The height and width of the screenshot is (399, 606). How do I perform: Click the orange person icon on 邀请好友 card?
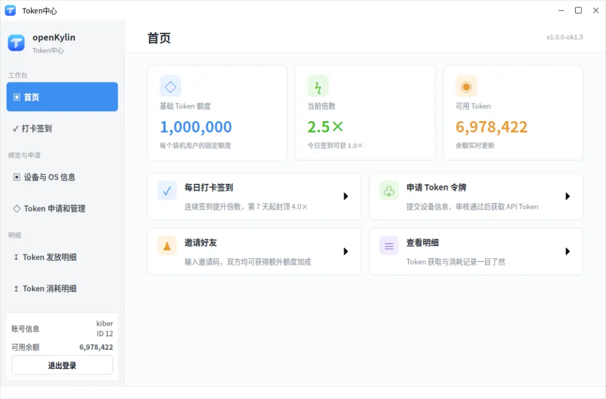click(x=167, y=246)
